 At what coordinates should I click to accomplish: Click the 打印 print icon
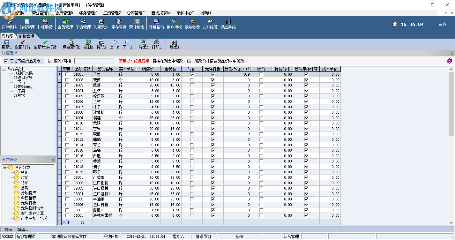coord(157,44)
